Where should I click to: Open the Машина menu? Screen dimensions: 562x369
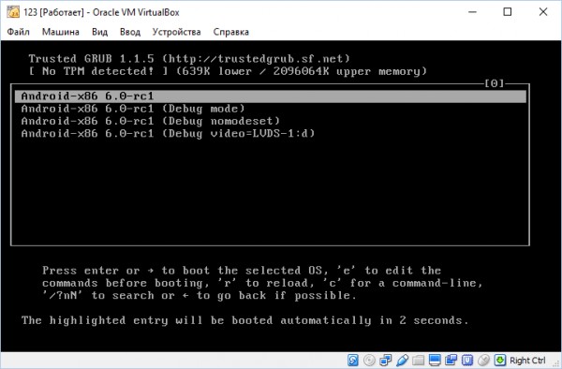(x=61, y=32)
